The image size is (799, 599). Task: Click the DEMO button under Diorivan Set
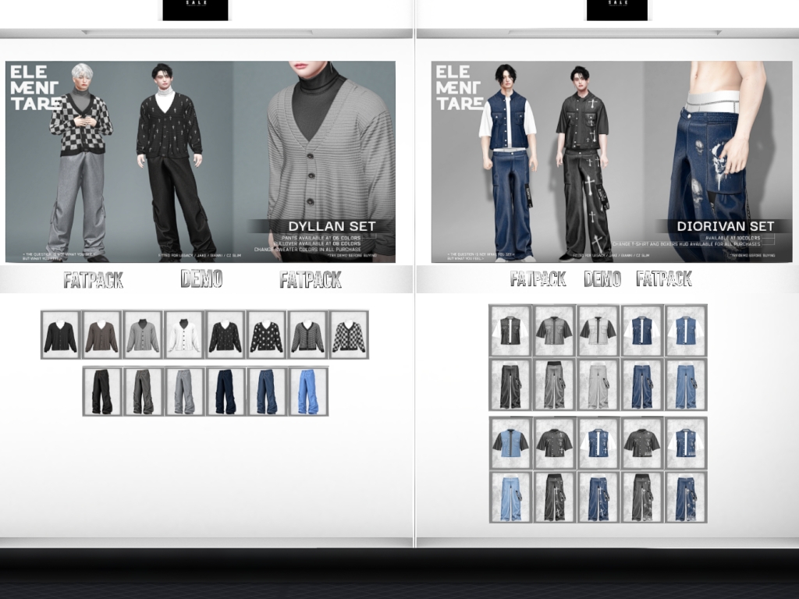click(x=602, y=279)
